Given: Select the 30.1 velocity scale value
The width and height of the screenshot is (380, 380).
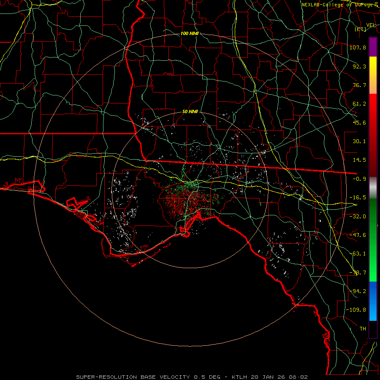Looking at the screenshot, I should click(x=359, y=141).
